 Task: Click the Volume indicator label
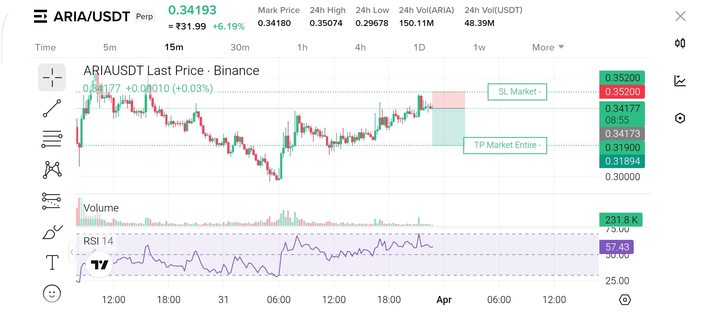click(x=101, y=208)
